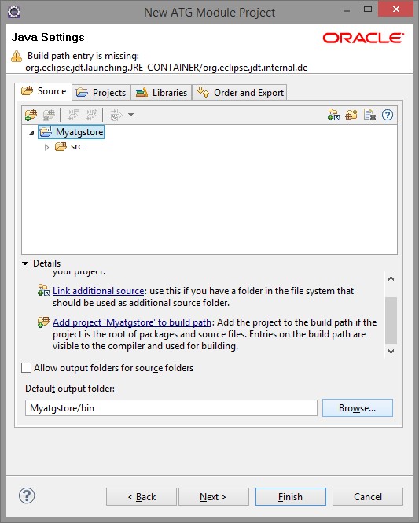Screen dimensions: 419x523
Task: Open the toolbar dropdown arrow
Action: [x=131, y=115]
